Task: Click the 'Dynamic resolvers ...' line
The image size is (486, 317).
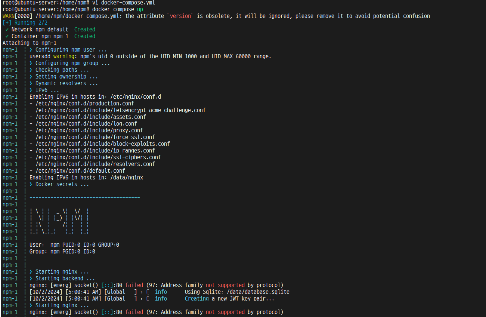Action: pos(64,83)
